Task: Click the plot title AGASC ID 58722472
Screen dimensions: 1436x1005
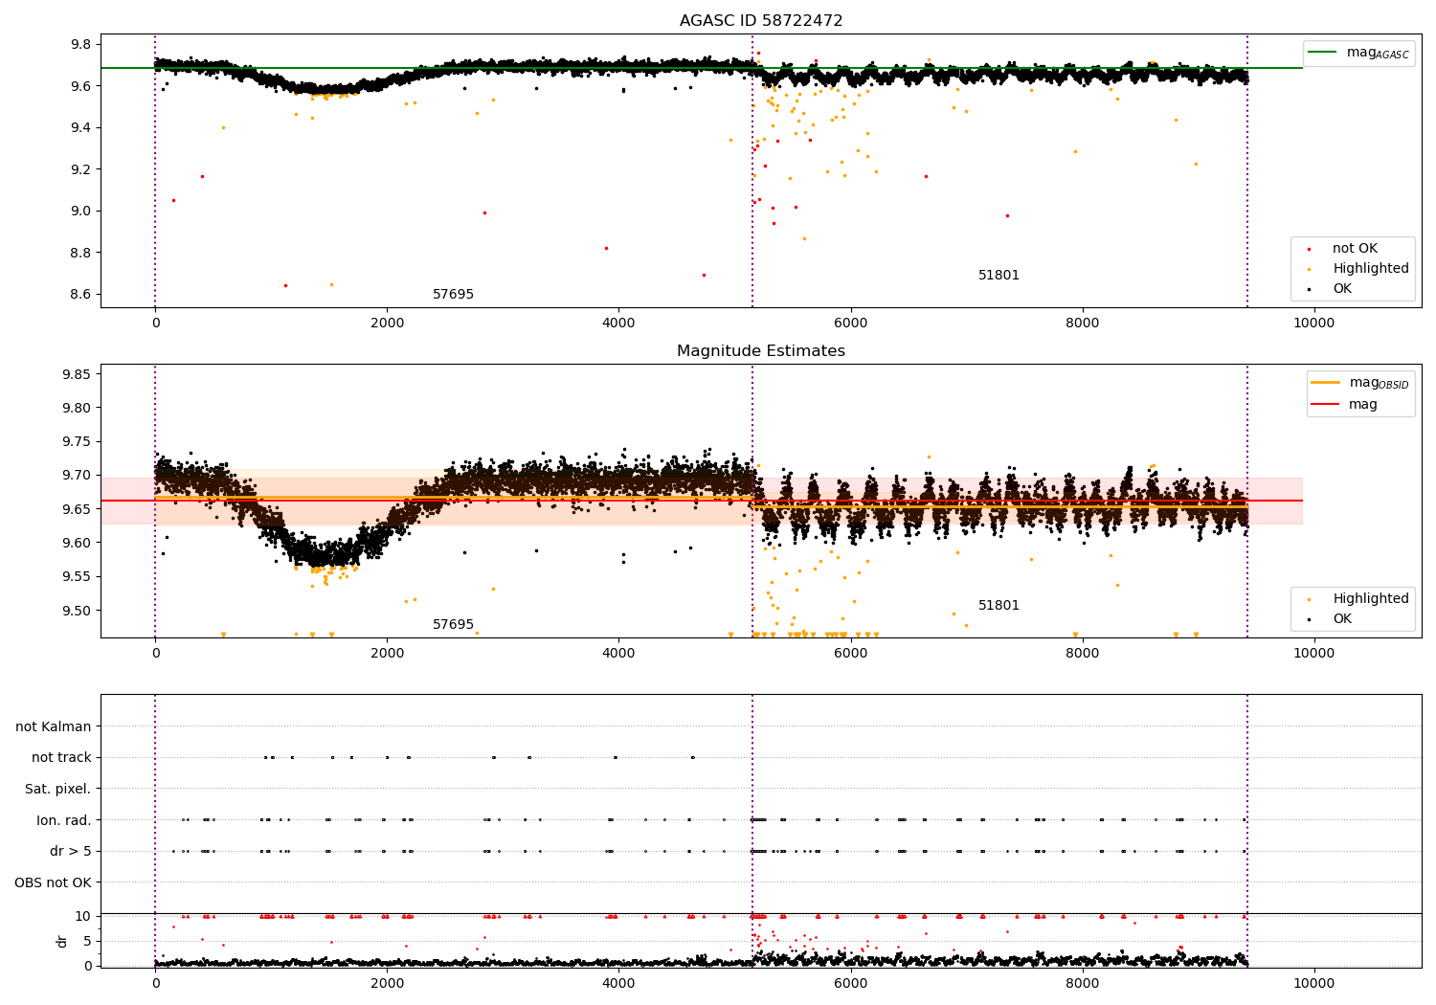Action: point(761,21)
